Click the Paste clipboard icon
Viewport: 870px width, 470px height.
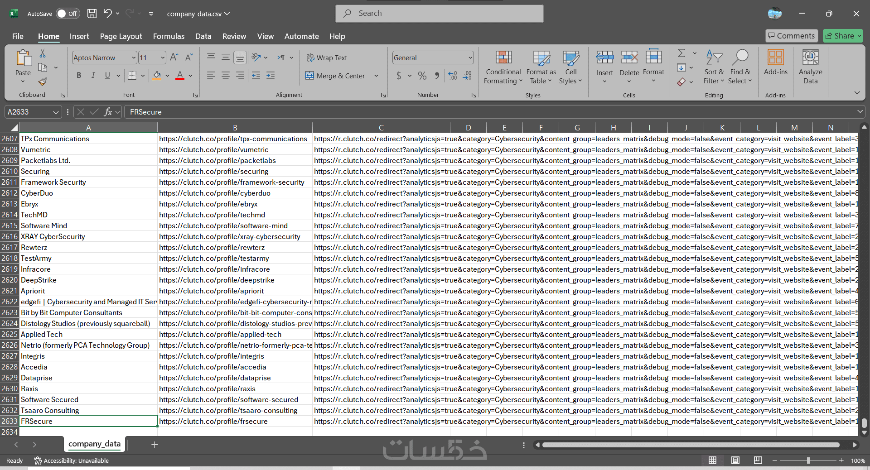(23, 59)
